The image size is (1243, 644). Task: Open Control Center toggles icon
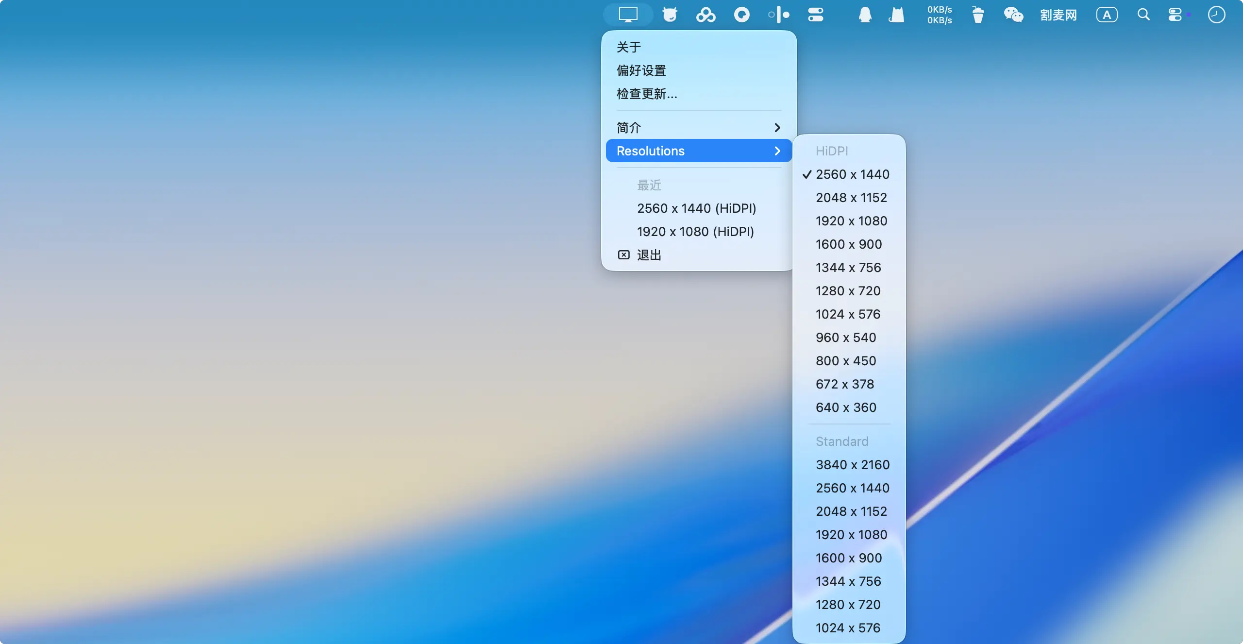[x=1175, y=15]
